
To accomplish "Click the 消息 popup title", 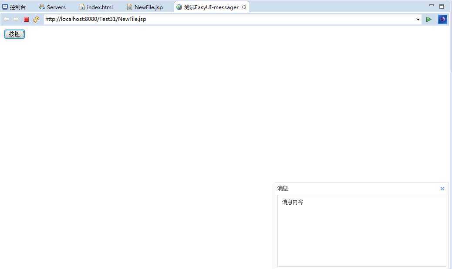I will click(x=283, y=188).
